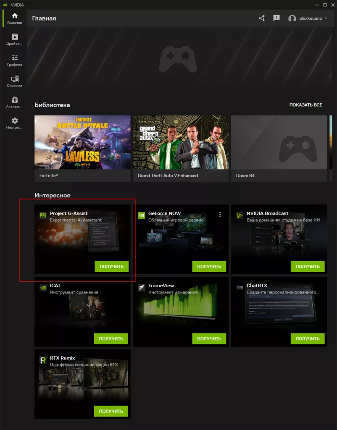
Task: Click Платформа создания модов RTX subtitle
Action: click(84, 365)
